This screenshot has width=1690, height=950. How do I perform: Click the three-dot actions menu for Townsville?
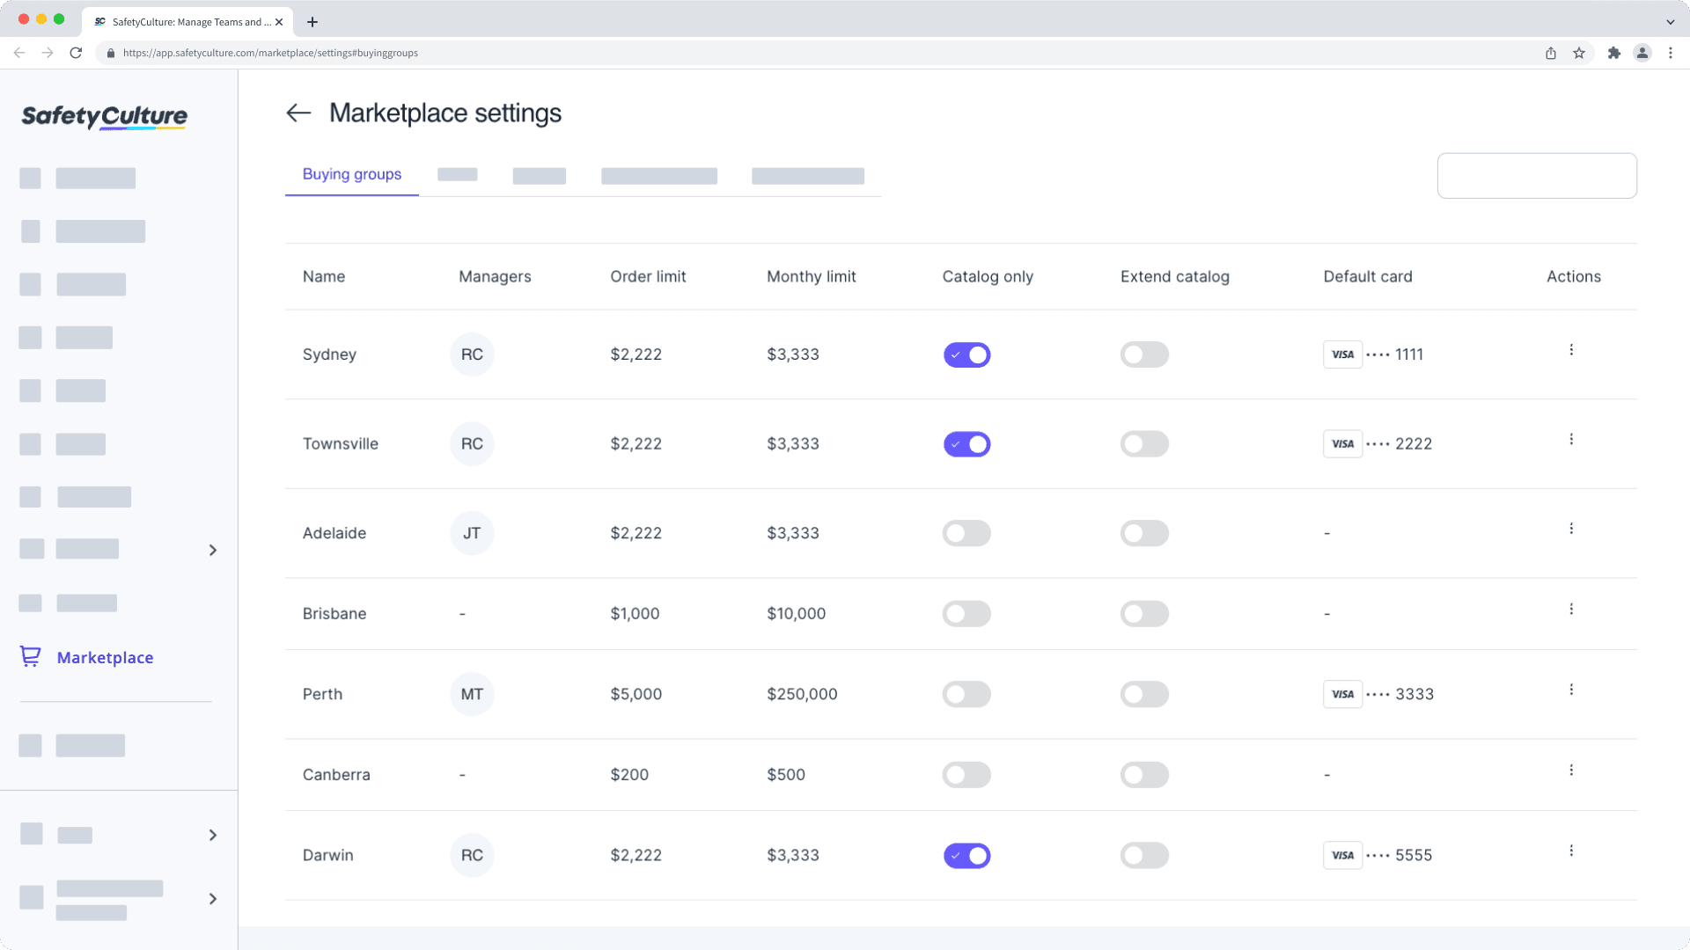1571,440
